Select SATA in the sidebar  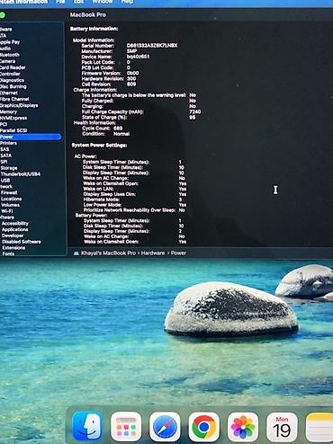click(x=5, y=155)
